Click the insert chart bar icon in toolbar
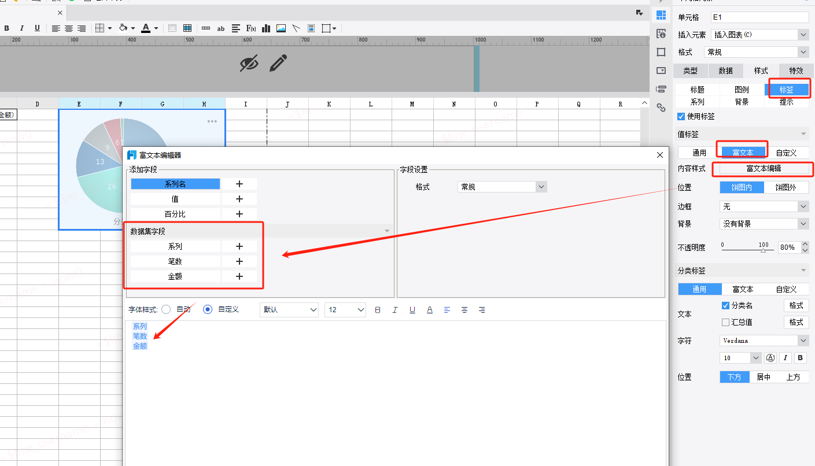815x466 pixels. [x=267, y=28]
